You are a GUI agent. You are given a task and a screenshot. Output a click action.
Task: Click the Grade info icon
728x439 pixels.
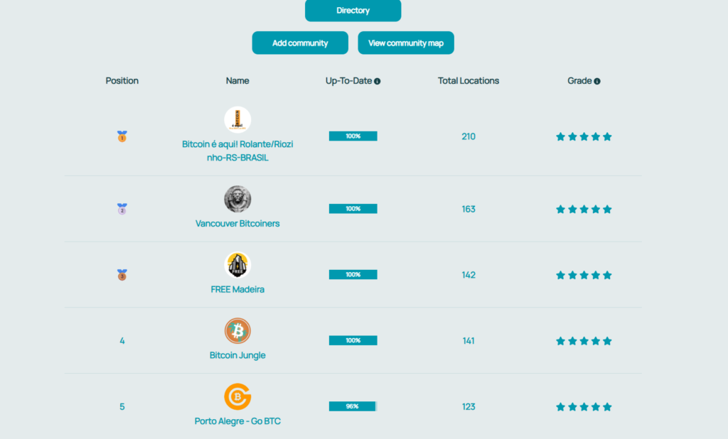pos(597,81)
